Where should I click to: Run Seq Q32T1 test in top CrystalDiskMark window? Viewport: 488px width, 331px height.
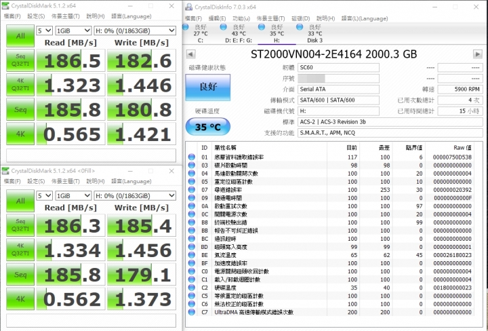[20, 60]
